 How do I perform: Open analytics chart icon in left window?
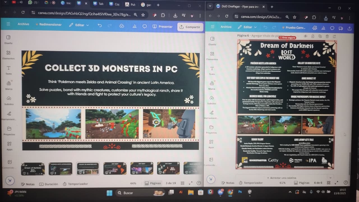134,26
